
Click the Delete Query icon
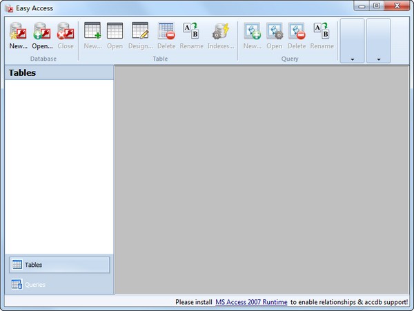click(x=297, y=32)
